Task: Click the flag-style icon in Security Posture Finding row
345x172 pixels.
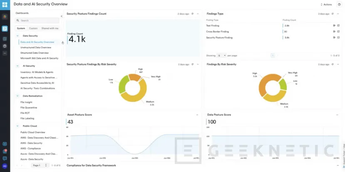Action: tap(334, 37)
